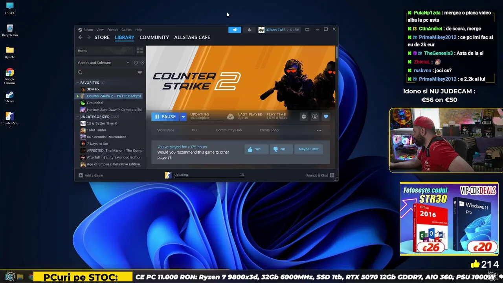This screenshot has height=283, width=503.
Task: Open the Friends menu
Action: (x=112, y=30)
